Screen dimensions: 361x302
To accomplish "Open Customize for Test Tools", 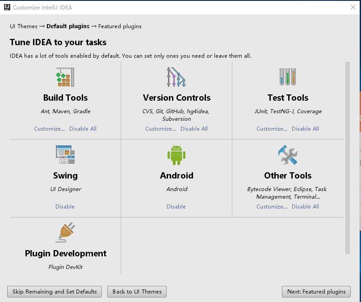I will (272, 129).
